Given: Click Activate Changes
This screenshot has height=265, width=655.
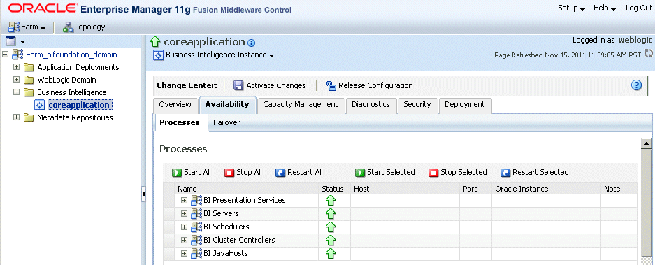Looking at the screenshot, I should pos(269,86).
